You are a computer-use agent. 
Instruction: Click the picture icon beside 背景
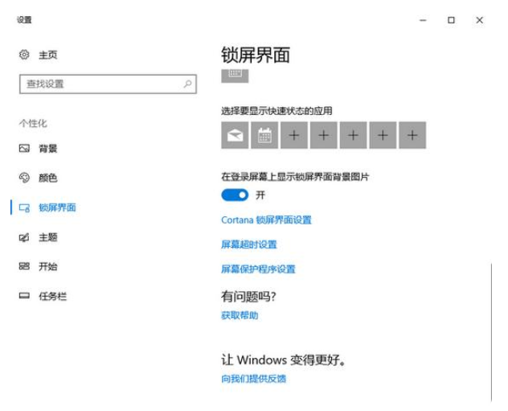(x=24, y=149)
